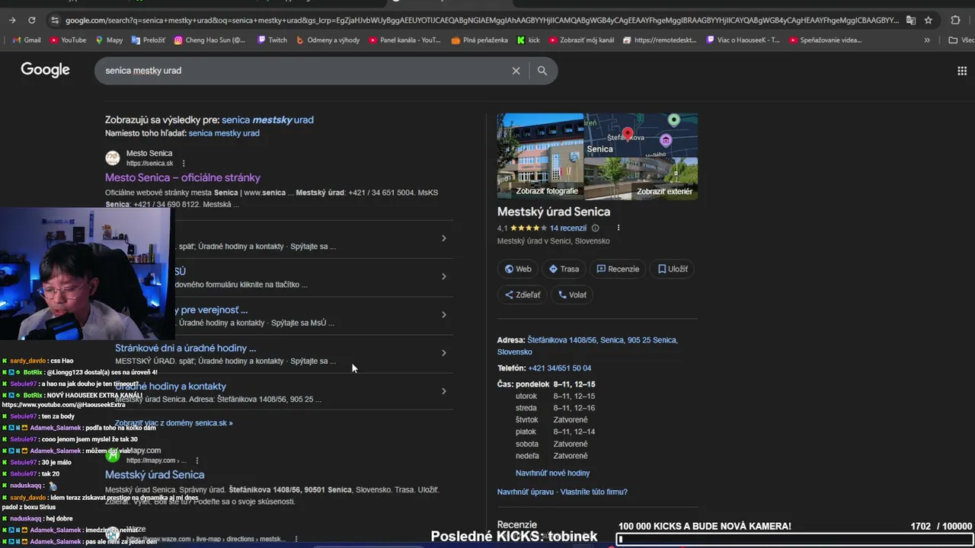Click the translate page icon in address bar
This screenshot has height=548, width=975.
(911, 21)
